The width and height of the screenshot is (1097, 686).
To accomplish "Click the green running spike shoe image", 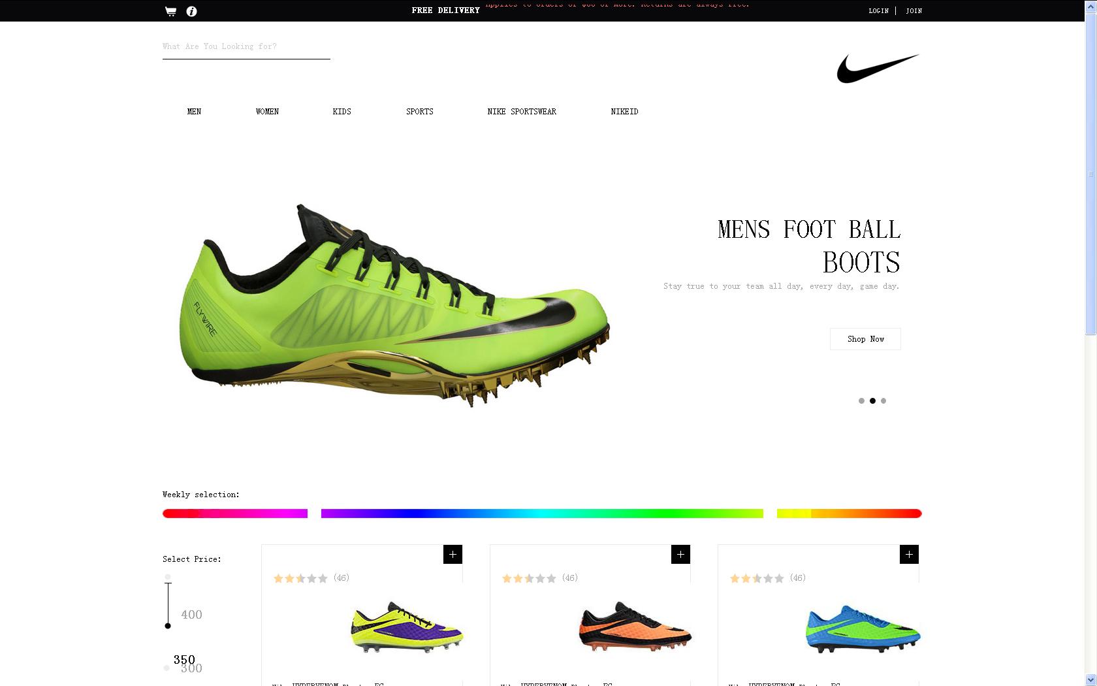I will (x=394, y=306).
